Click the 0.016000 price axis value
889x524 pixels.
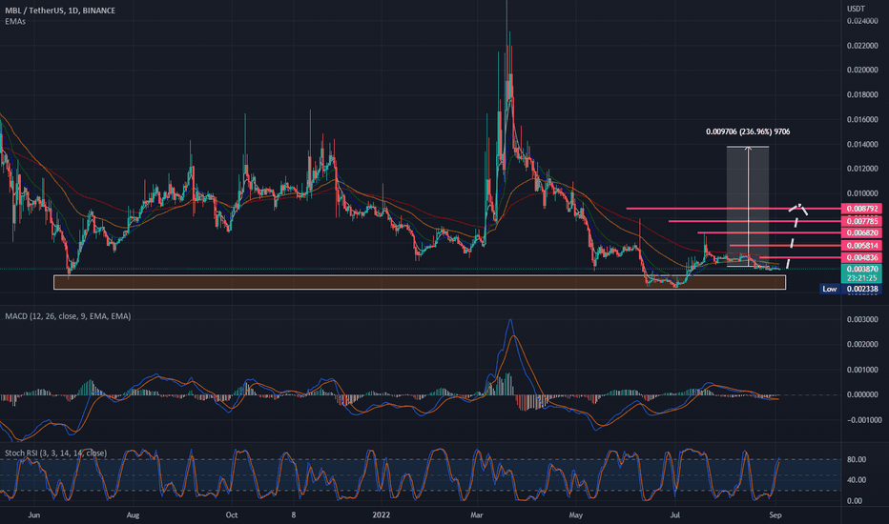862,119
